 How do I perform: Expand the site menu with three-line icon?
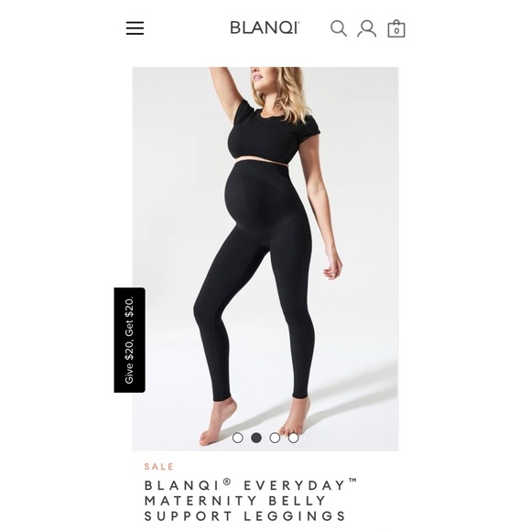pos(135,28)
